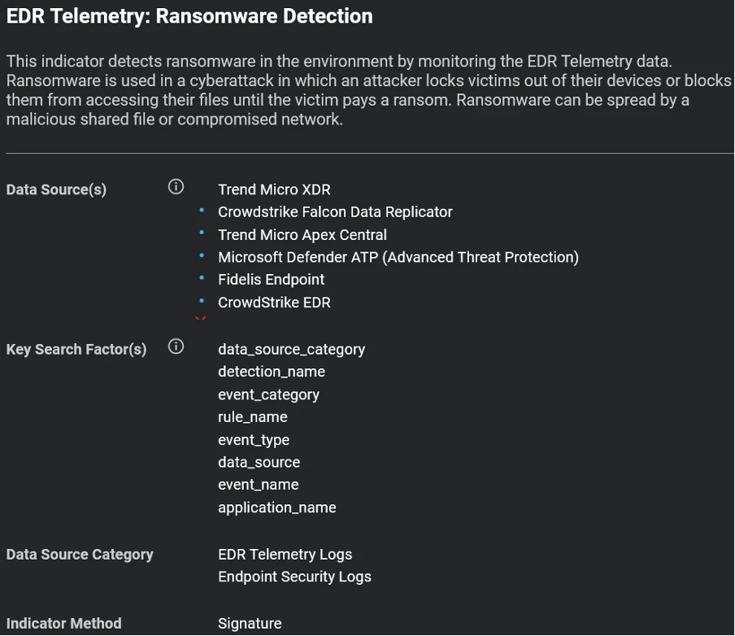The width and height of the screenshot is (735, 636).
Task: Select Crowdstrike Falcon Data Replicator entry
Action: 335,212
